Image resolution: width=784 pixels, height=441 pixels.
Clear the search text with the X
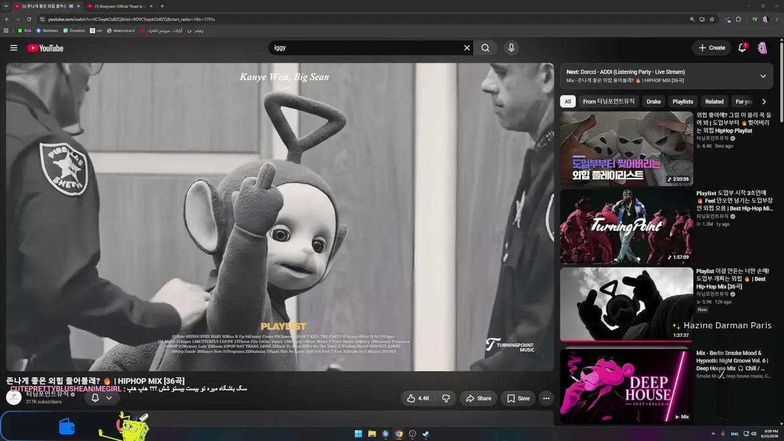tap(467, 48)
